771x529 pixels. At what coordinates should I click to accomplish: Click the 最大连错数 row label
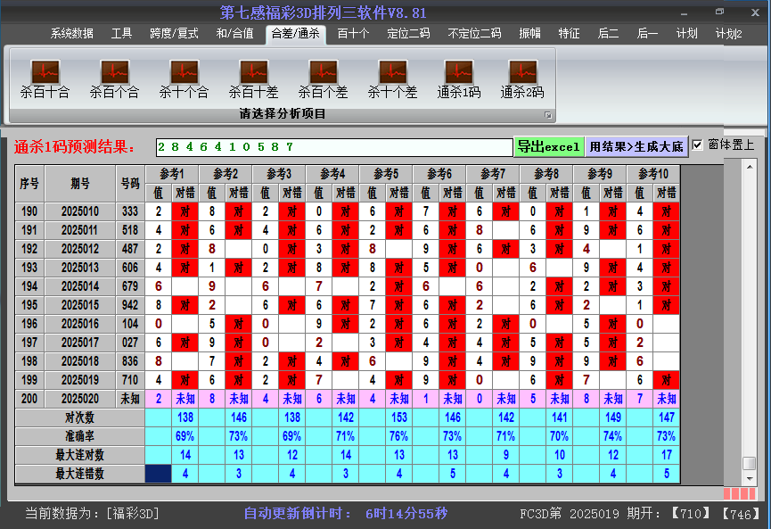(79, 474)
